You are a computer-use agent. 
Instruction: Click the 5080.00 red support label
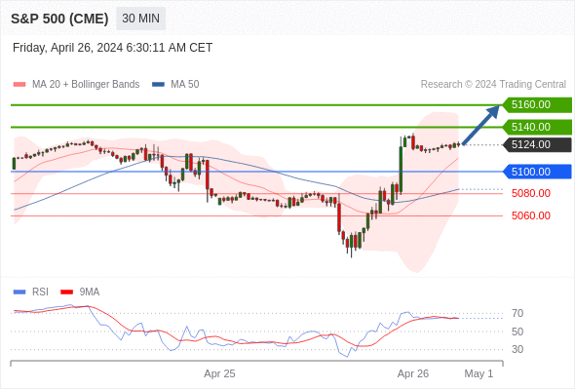click(530, 193)
